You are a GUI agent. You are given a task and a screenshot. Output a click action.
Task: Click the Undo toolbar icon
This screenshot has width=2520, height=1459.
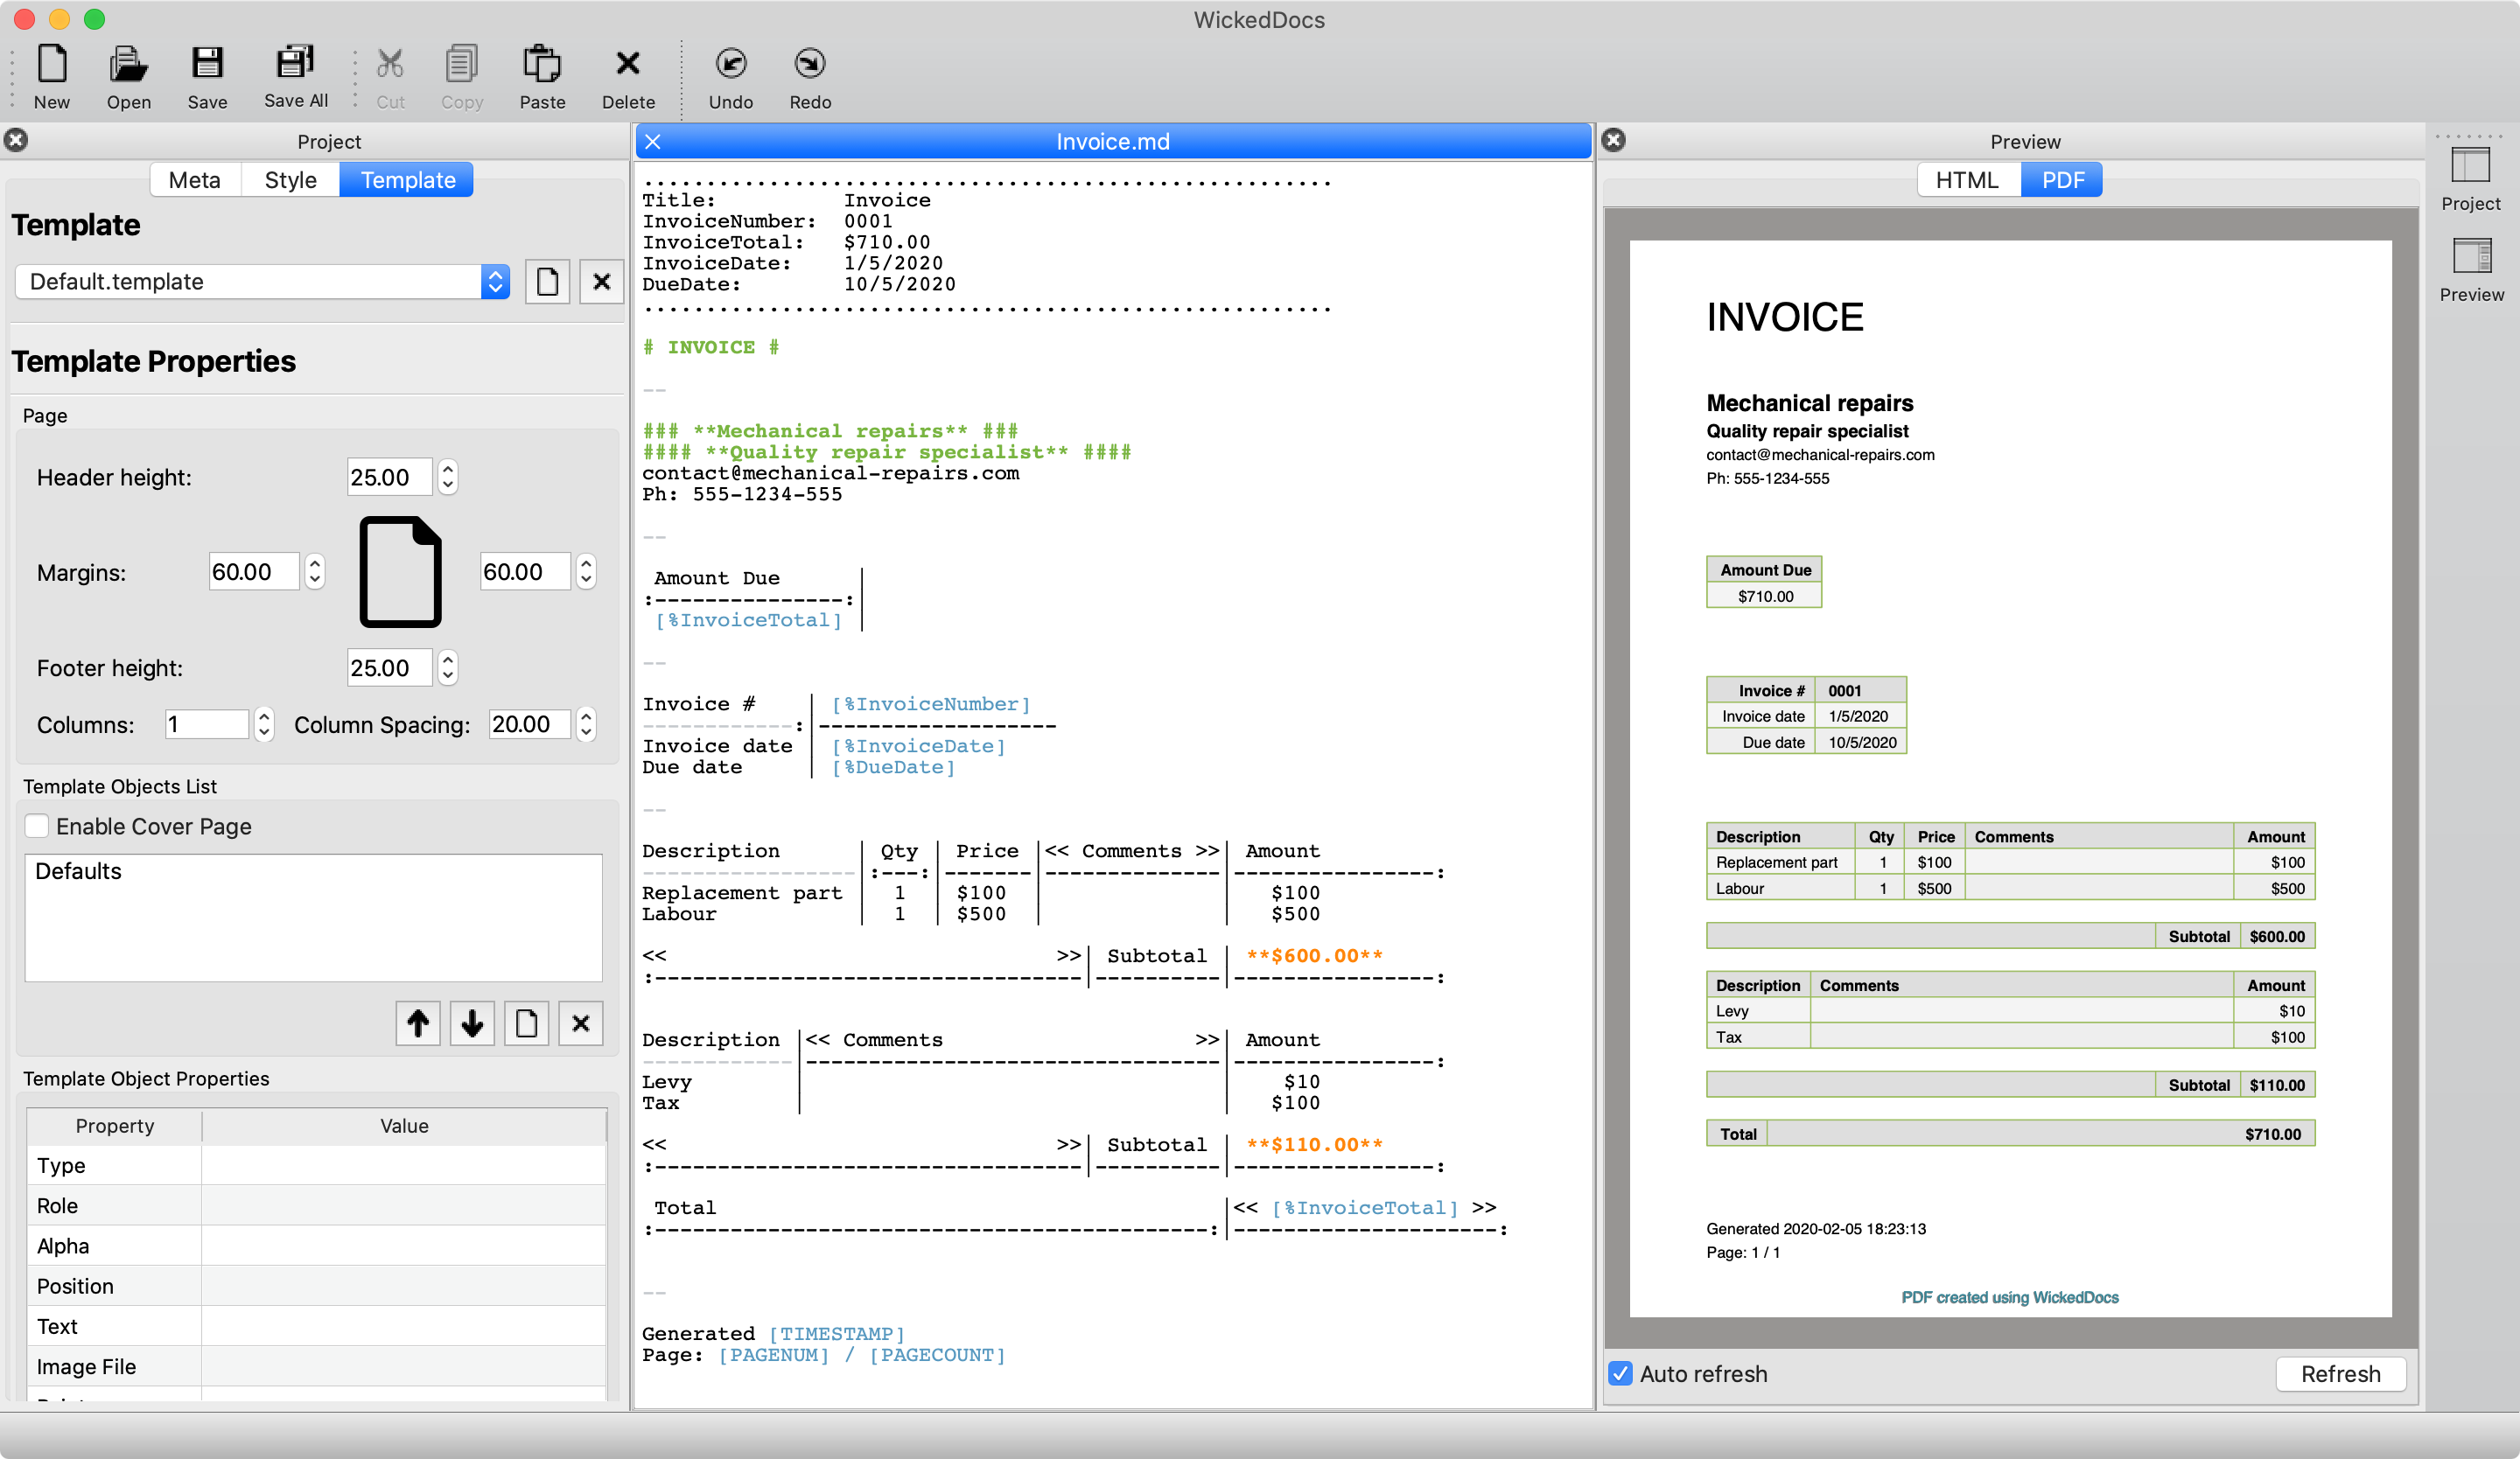[730, 66]
